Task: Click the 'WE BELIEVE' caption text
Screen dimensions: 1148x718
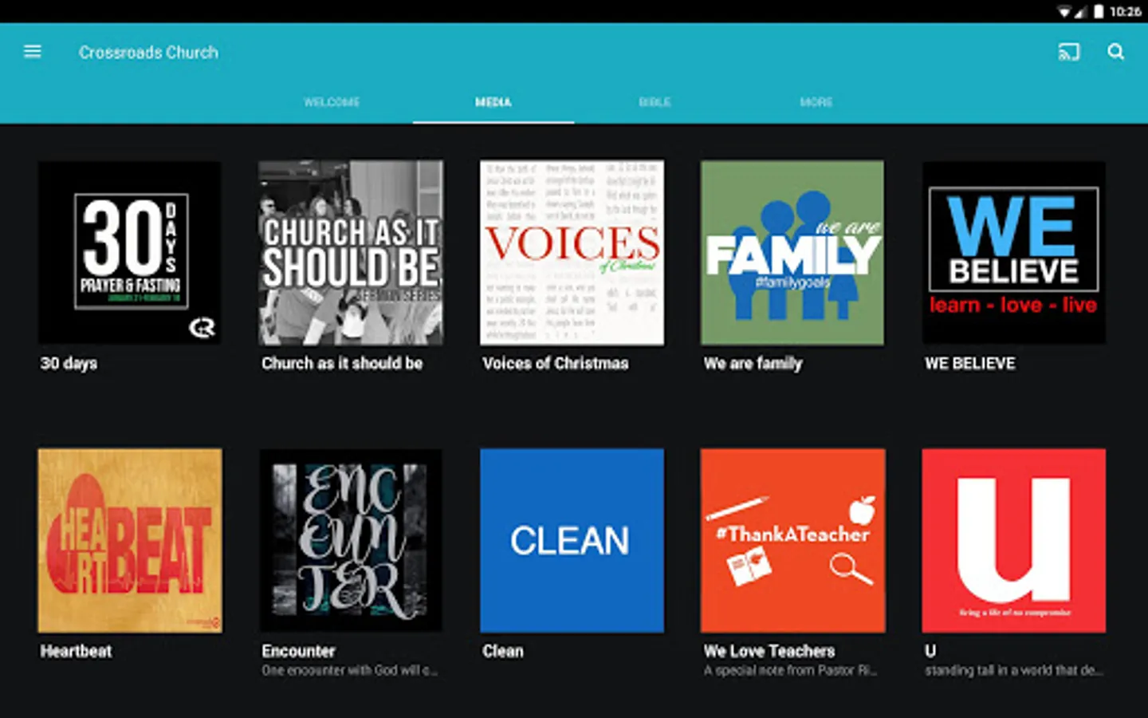Action: pos(970,363)
